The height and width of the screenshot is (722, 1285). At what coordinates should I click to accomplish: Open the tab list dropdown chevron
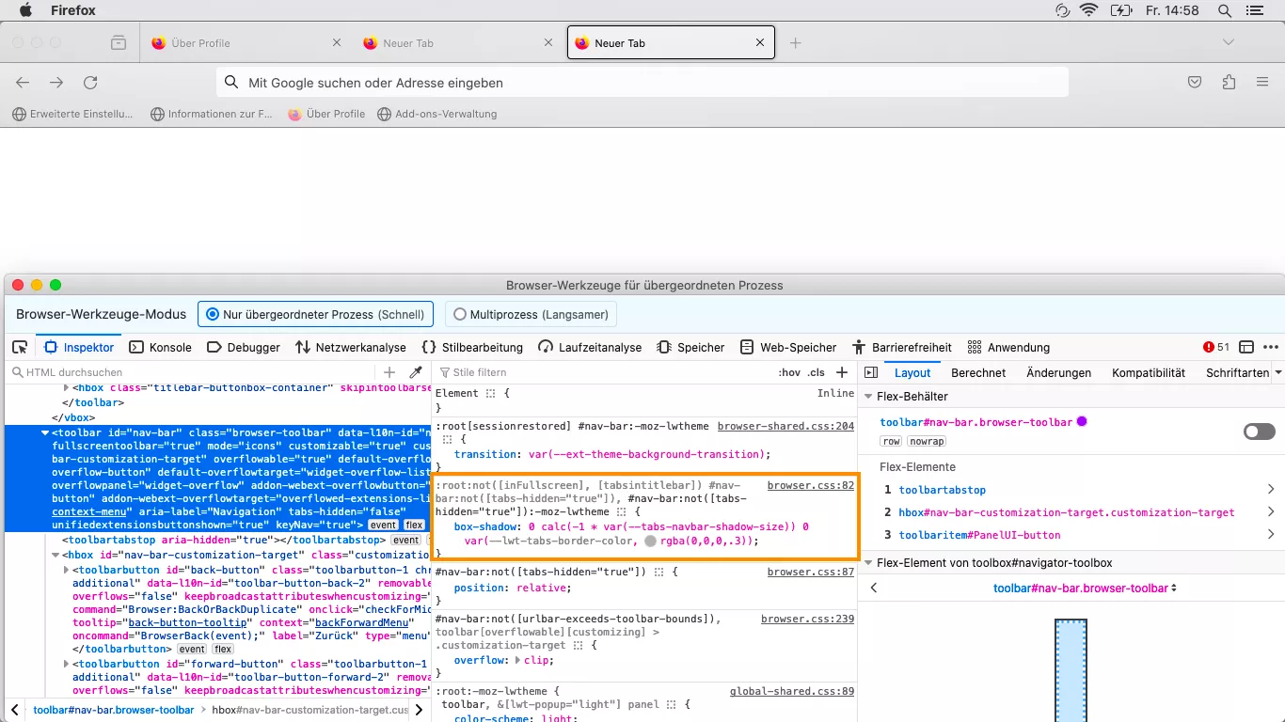1228,42
